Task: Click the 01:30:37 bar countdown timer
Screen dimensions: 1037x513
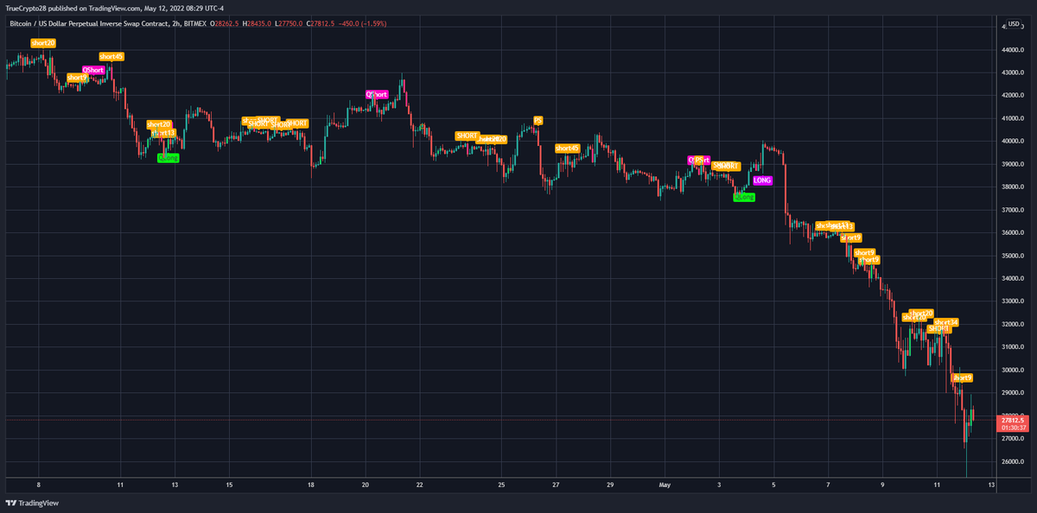Action: click(x=1014, y=427)
